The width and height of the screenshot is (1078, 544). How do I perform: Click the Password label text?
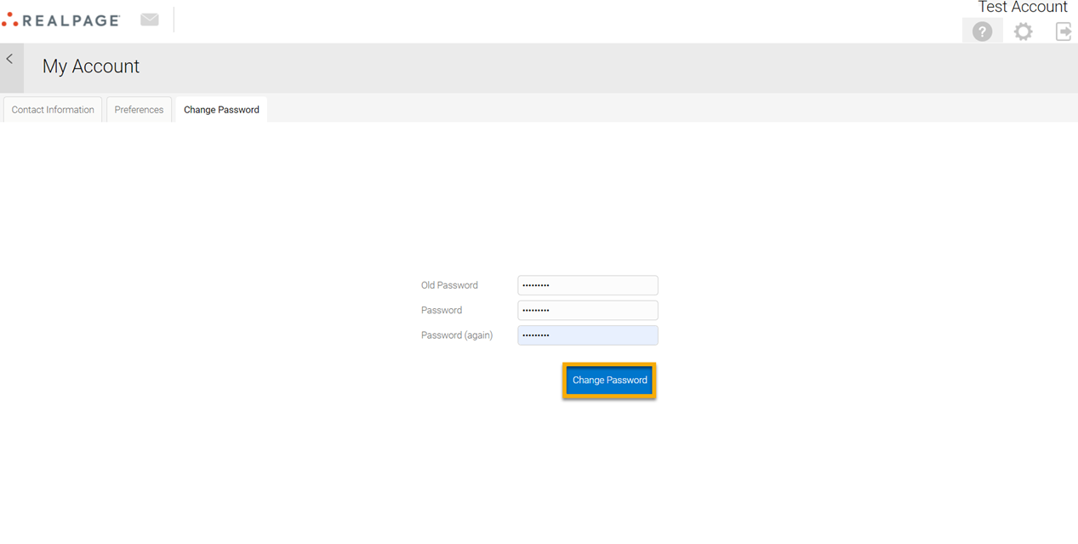tap(442, 310)
